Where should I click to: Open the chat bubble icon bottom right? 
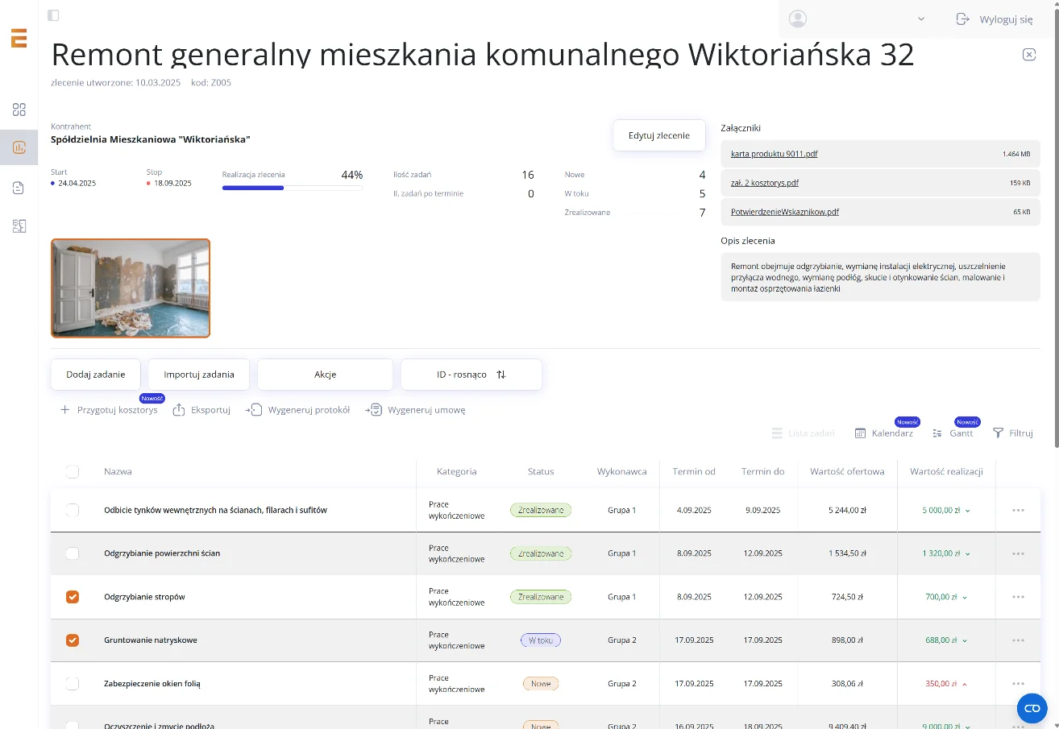1032,708
